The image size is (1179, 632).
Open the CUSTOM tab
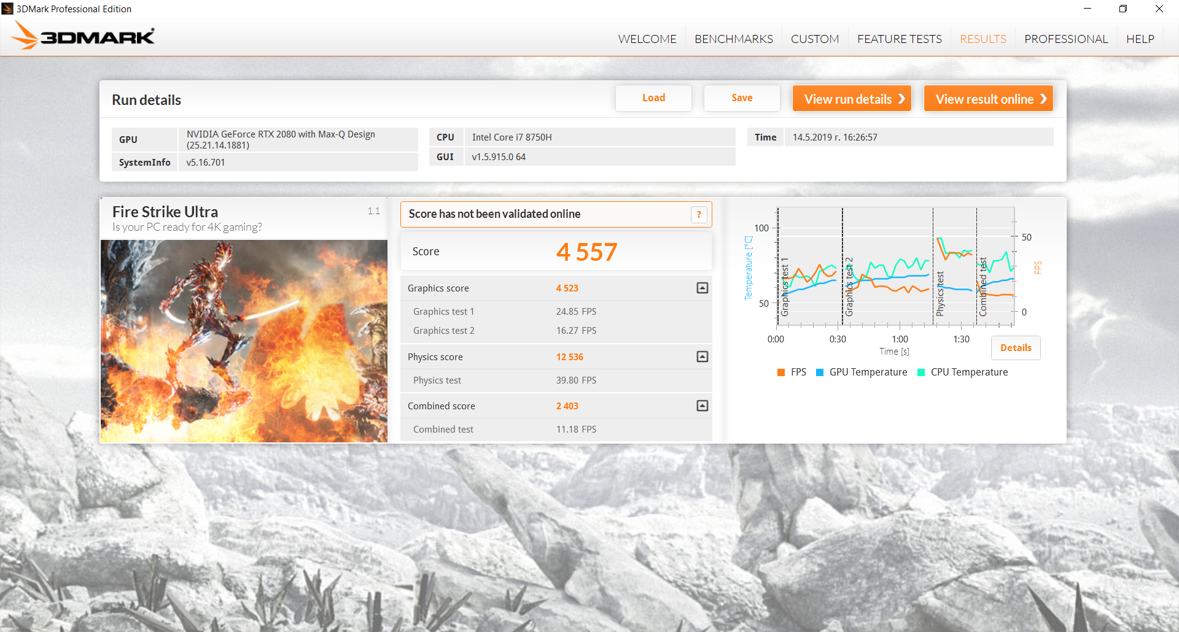pos(815,39)
